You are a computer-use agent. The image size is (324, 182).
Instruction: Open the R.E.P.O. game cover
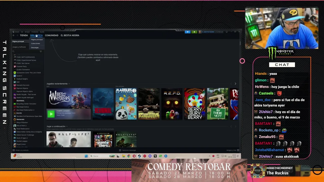point(172,104)
